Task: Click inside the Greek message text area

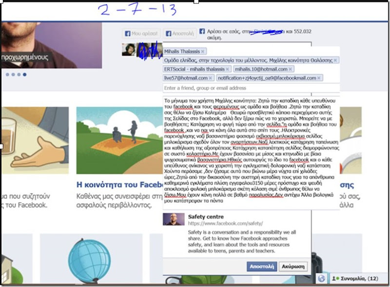Action: point(251,152)
